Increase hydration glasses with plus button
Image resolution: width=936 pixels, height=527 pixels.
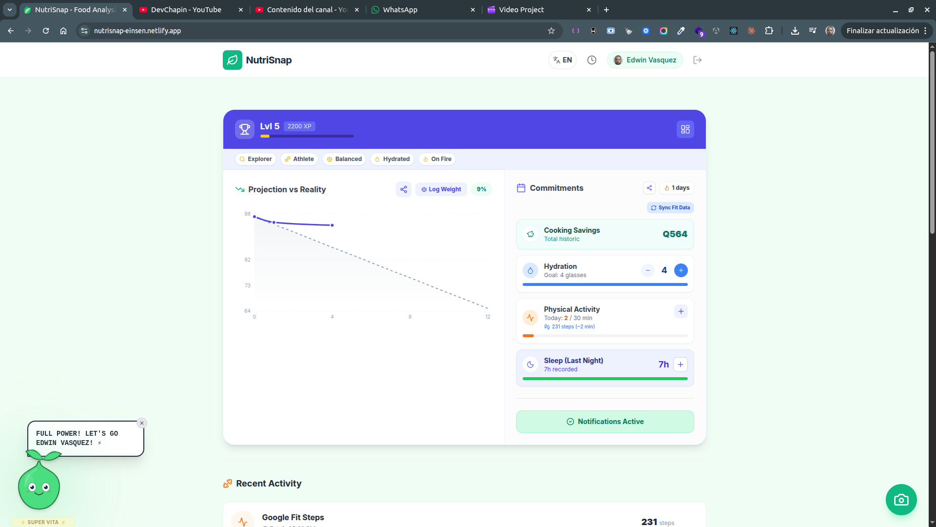coord(681,270)
